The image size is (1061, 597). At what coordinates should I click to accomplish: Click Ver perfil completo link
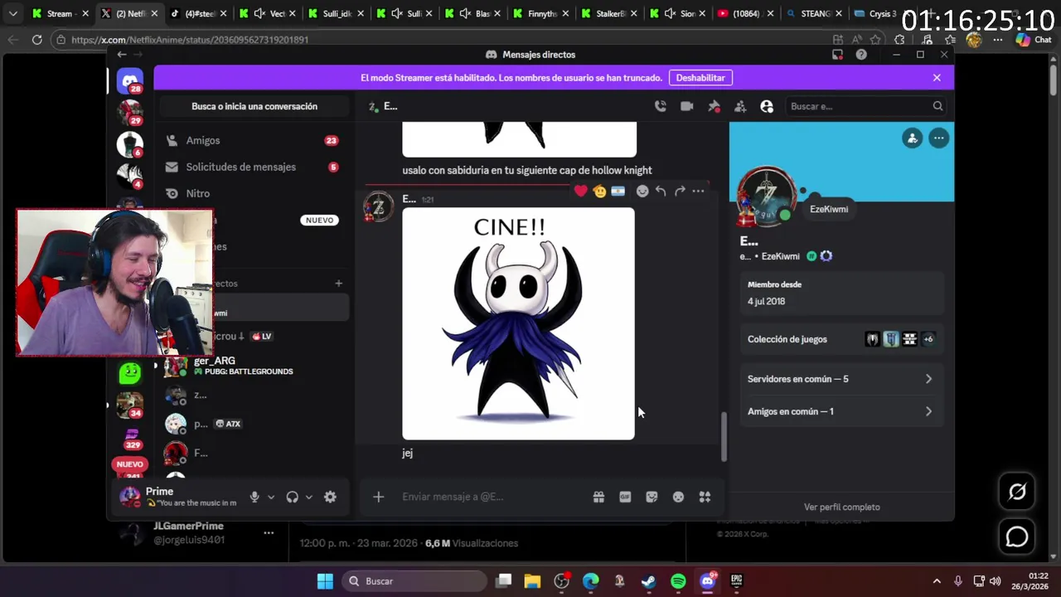841,507
